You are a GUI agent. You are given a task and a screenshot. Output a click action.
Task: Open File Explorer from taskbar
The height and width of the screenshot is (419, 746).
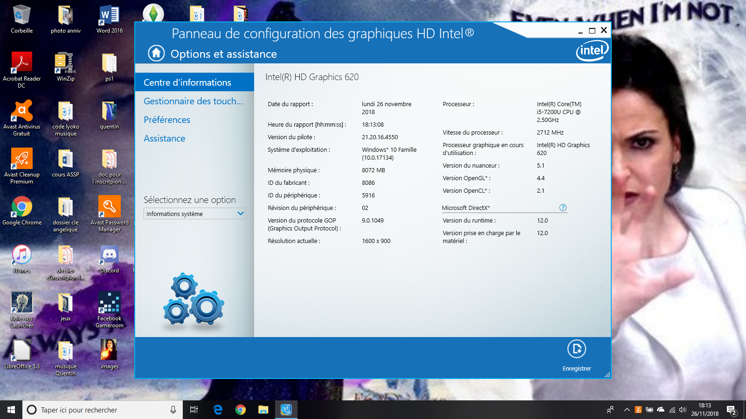point(263,410)
